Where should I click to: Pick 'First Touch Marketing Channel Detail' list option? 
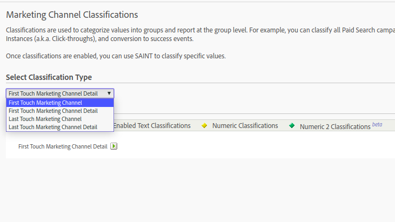(x=53, y=111)
